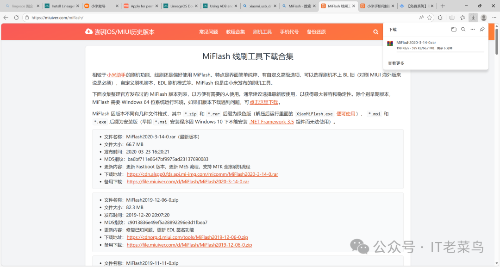Screen dimensions: 500x267
Task: Open the browser settings menu
Action: [x=495, y=17]
